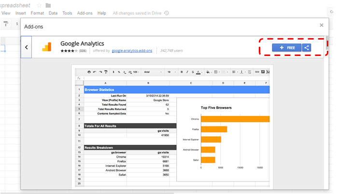The width and height of the screenshot is (337, 194).
Task: Open the google-analytics-add-ons publisher link
Action: click(132, 51)
